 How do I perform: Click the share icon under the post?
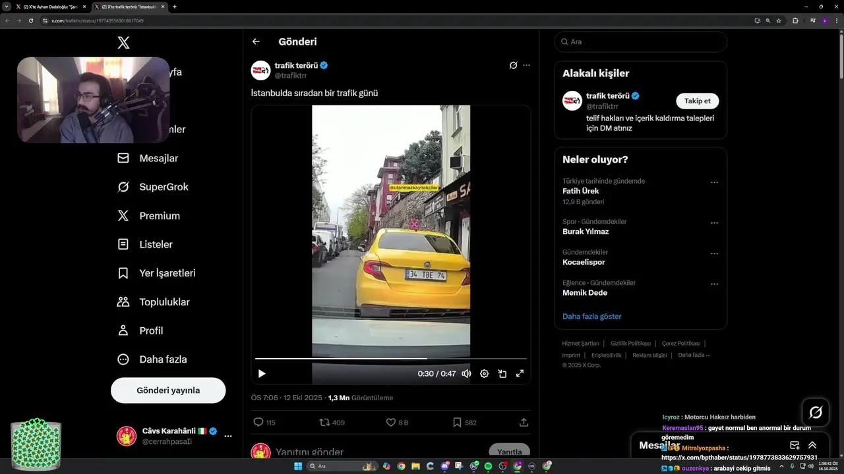[x=524, y=422]
